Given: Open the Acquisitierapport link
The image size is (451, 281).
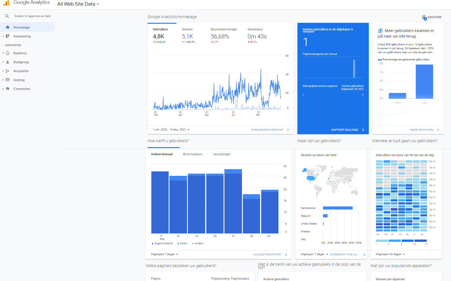Looking at the screenshot, I should click(x=267, y=255).
